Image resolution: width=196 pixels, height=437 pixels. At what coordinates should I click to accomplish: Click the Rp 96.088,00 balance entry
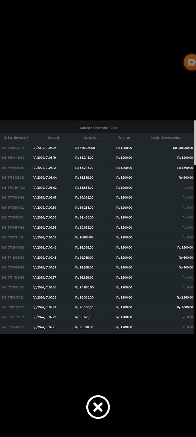[84, 297]
